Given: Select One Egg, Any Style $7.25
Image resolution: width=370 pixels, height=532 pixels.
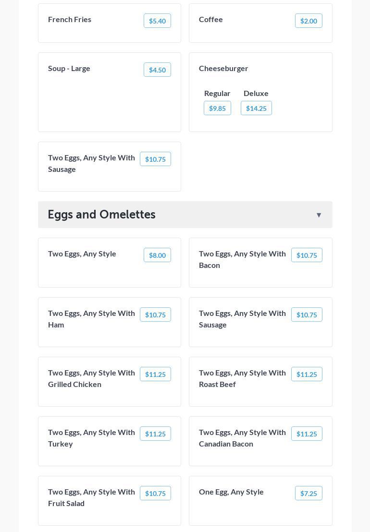Looking at the screenshot, I should point(308,493).
